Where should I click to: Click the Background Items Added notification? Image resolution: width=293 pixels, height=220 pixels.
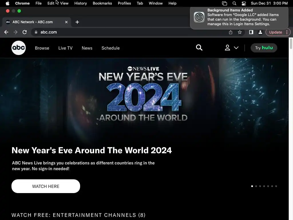[x=239, y=18]
